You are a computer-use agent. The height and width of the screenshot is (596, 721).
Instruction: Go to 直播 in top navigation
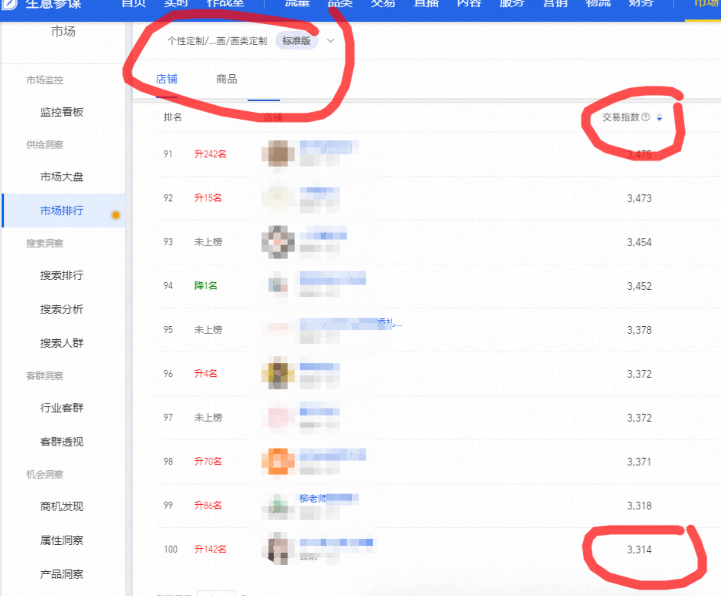point(426,4)
